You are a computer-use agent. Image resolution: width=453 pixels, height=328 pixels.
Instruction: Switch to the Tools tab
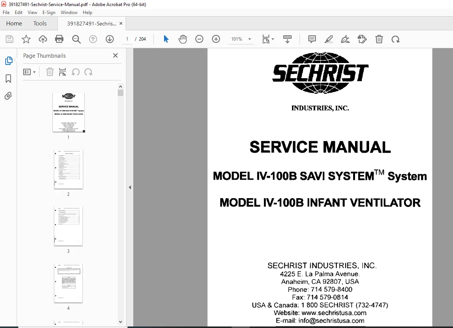point(40,24)
